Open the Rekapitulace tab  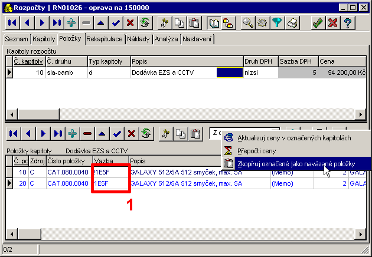(104, 39)
